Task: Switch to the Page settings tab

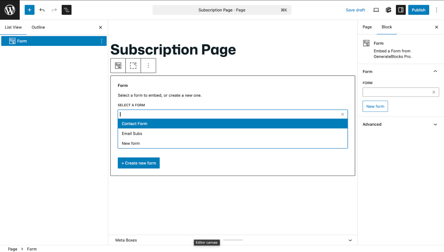Action: [x=367, y=27]
